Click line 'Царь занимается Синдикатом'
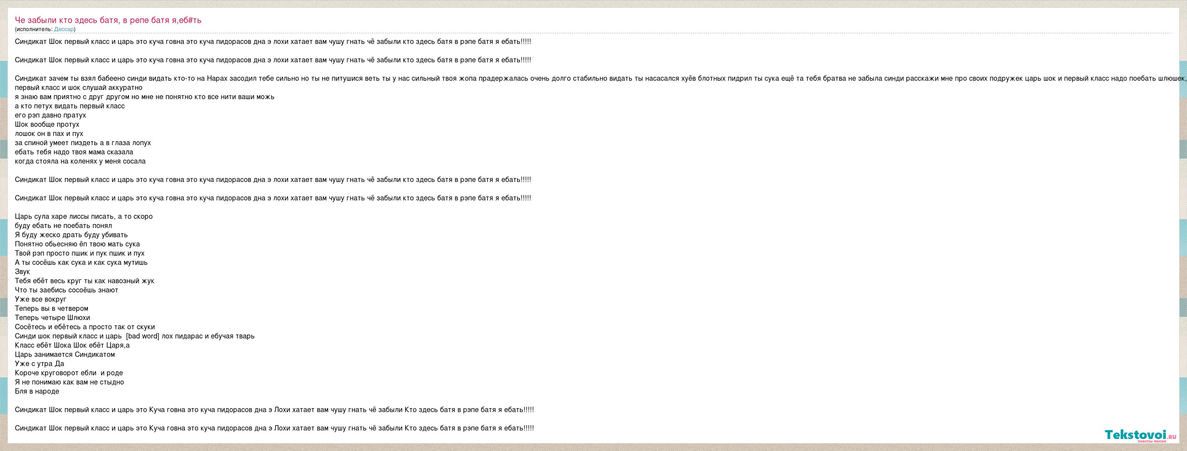The width and height of the screenshot is (1187, 451). (x=64, y=355)
